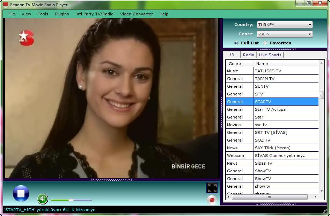
Task: Mute audio with the green speaker icon
Action: pos(43,199)
